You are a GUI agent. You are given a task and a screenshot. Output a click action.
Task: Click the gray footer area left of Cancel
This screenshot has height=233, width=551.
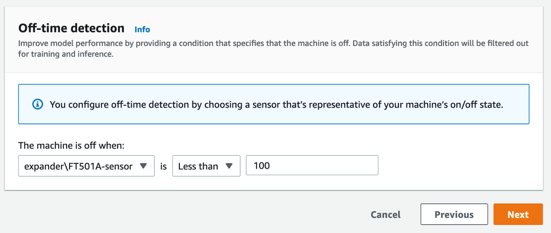tap(199, 215)
